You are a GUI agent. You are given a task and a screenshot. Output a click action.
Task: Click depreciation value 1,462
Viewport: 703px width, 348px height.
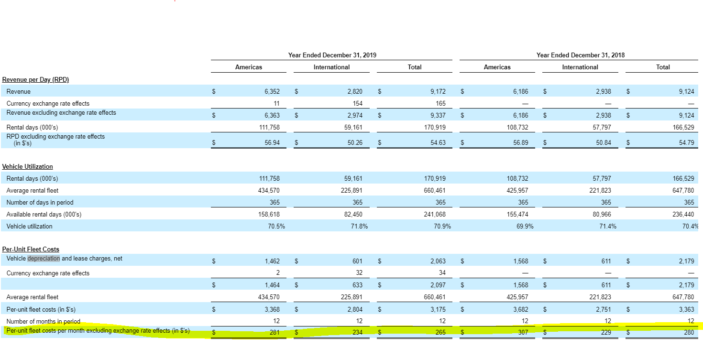[272, 261]
